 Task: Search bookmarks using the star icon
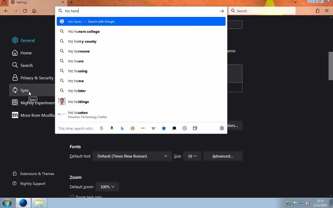coord(164,128)
